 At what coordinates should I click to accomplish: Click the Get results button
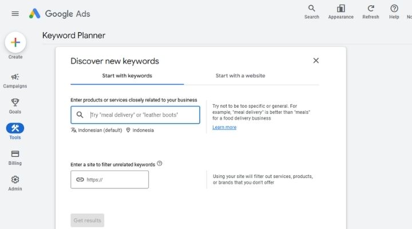[87, 220]
